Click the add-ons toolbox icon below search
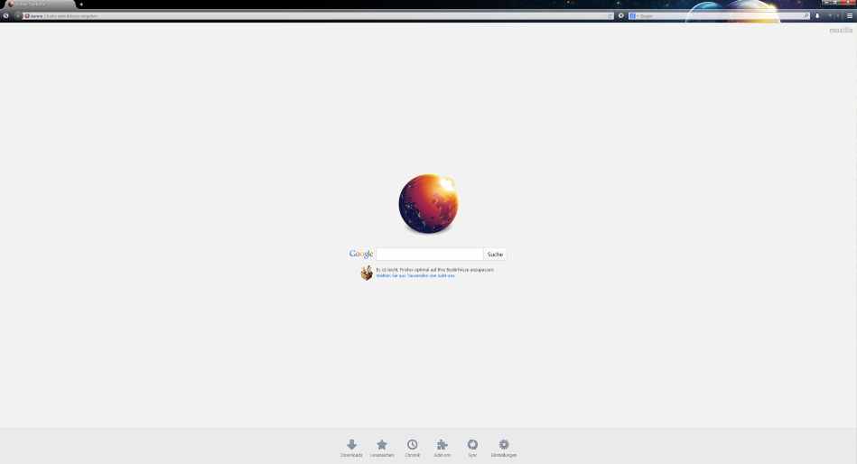The height and width of the screenshot is (464, 857). (367, 273)
